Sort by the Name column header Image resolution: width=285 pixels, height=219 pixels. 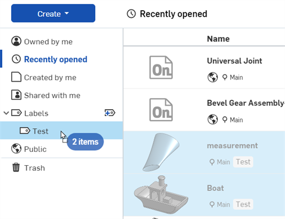coord(218,39)
